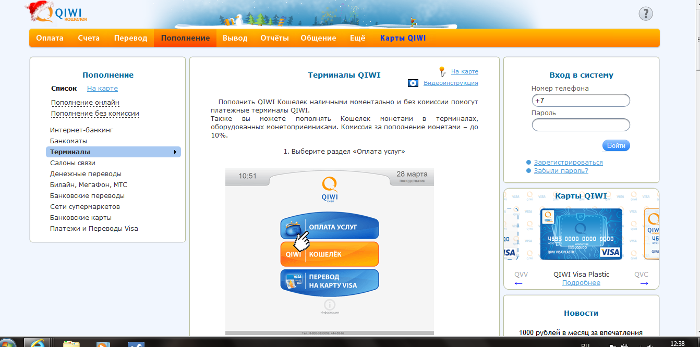This screenshot has height=347, width=700.
Task: Open help via the question mark icon
Action: (645, 14)
